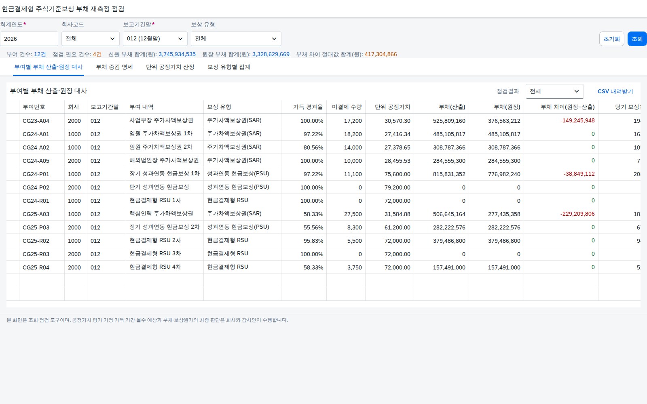647x404 pixels.
Task: Click the difference value -149,245,948
Action: pos(577,120)
